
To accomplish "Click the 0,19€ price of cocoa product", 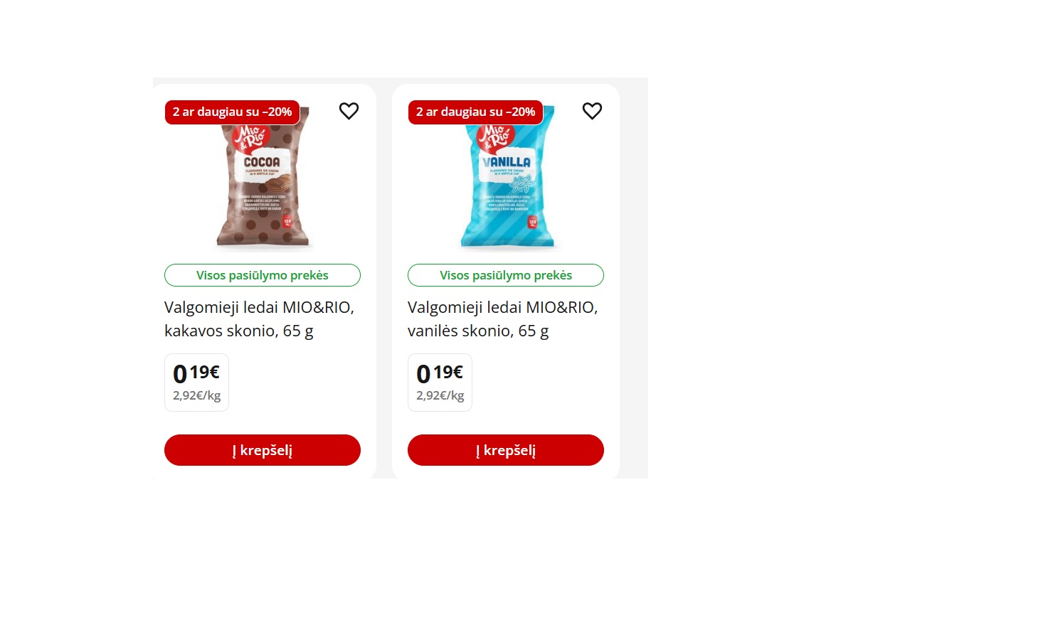I will tap(196, 373).
